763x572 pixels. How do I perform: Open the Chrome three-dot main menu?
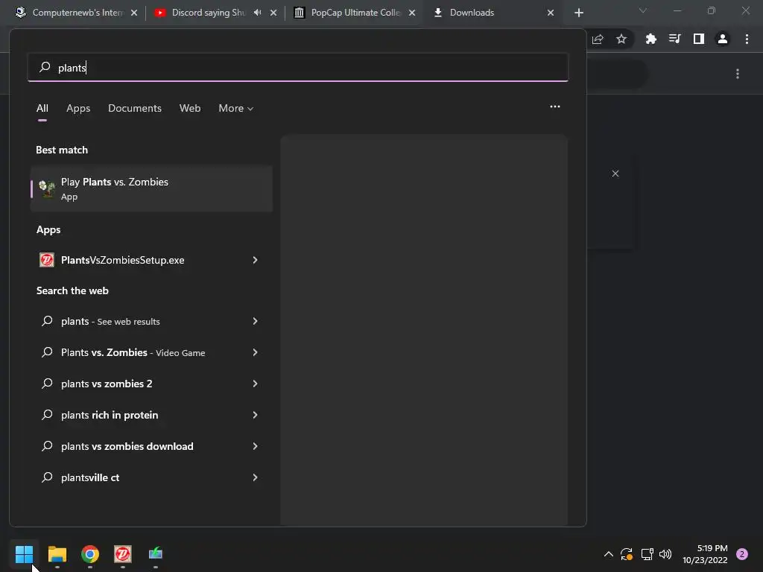coord(747,39)
